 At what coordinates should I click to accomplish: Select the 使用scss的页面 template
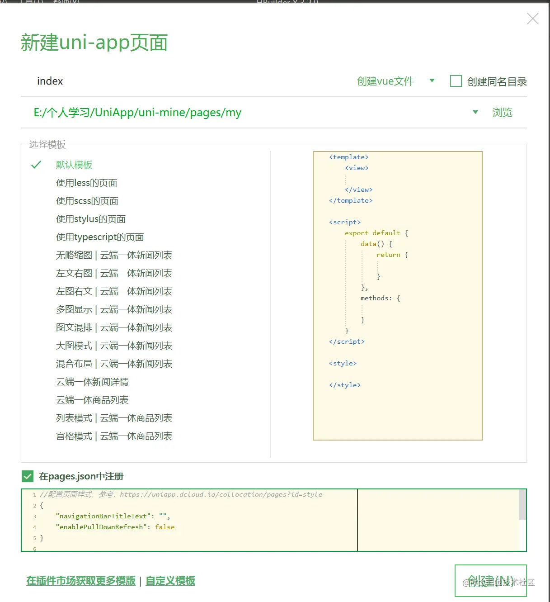coord(87,201)
